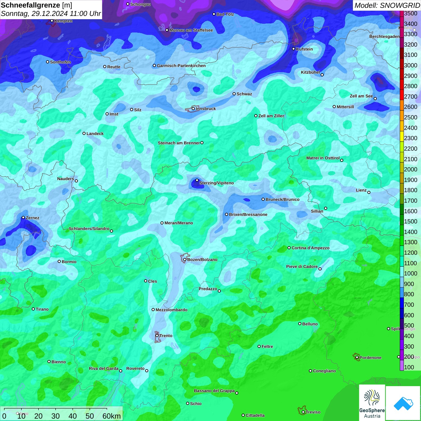Click the GeoSphere Austria logo
This screenshot has width=421, height=421.
[x=372, y=403]
